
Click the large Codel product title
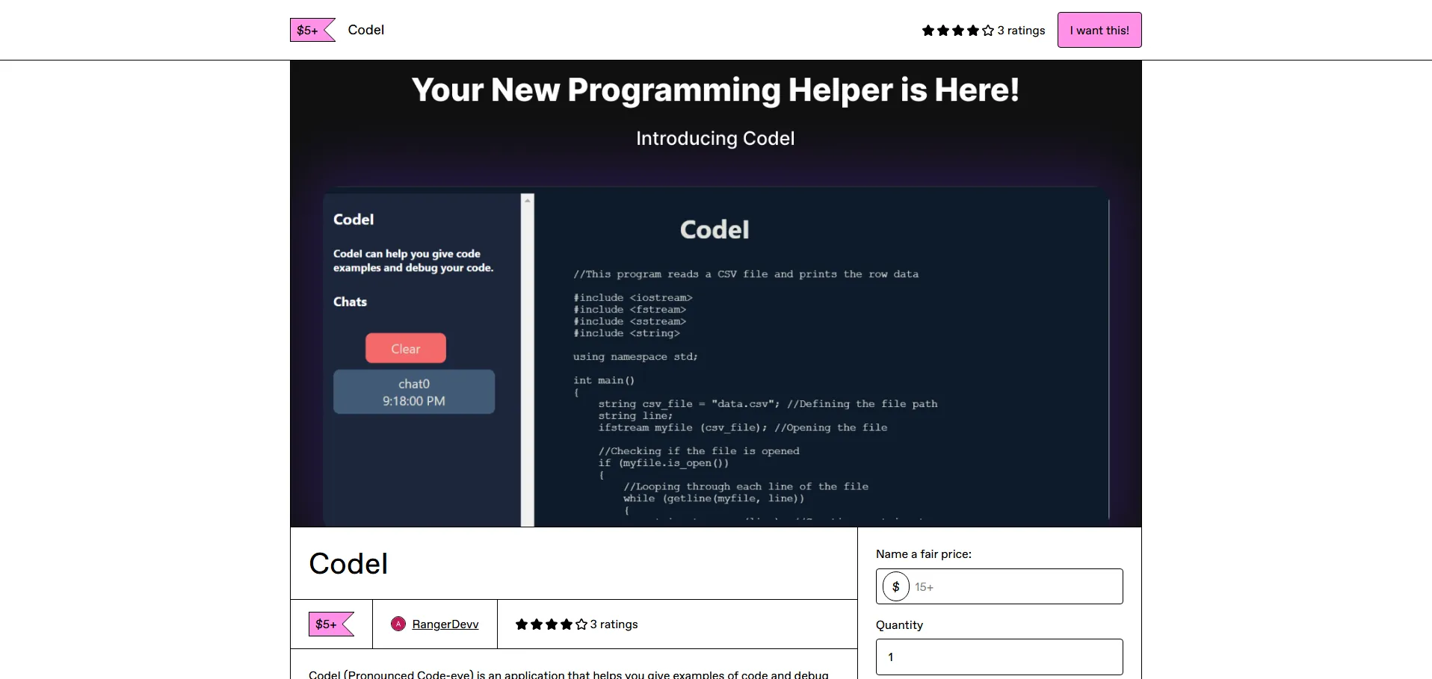click(x=348, y=564)
